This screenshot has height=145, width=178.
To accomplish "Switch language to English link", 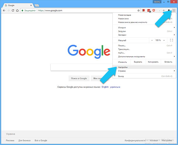I will pos(105,87).
